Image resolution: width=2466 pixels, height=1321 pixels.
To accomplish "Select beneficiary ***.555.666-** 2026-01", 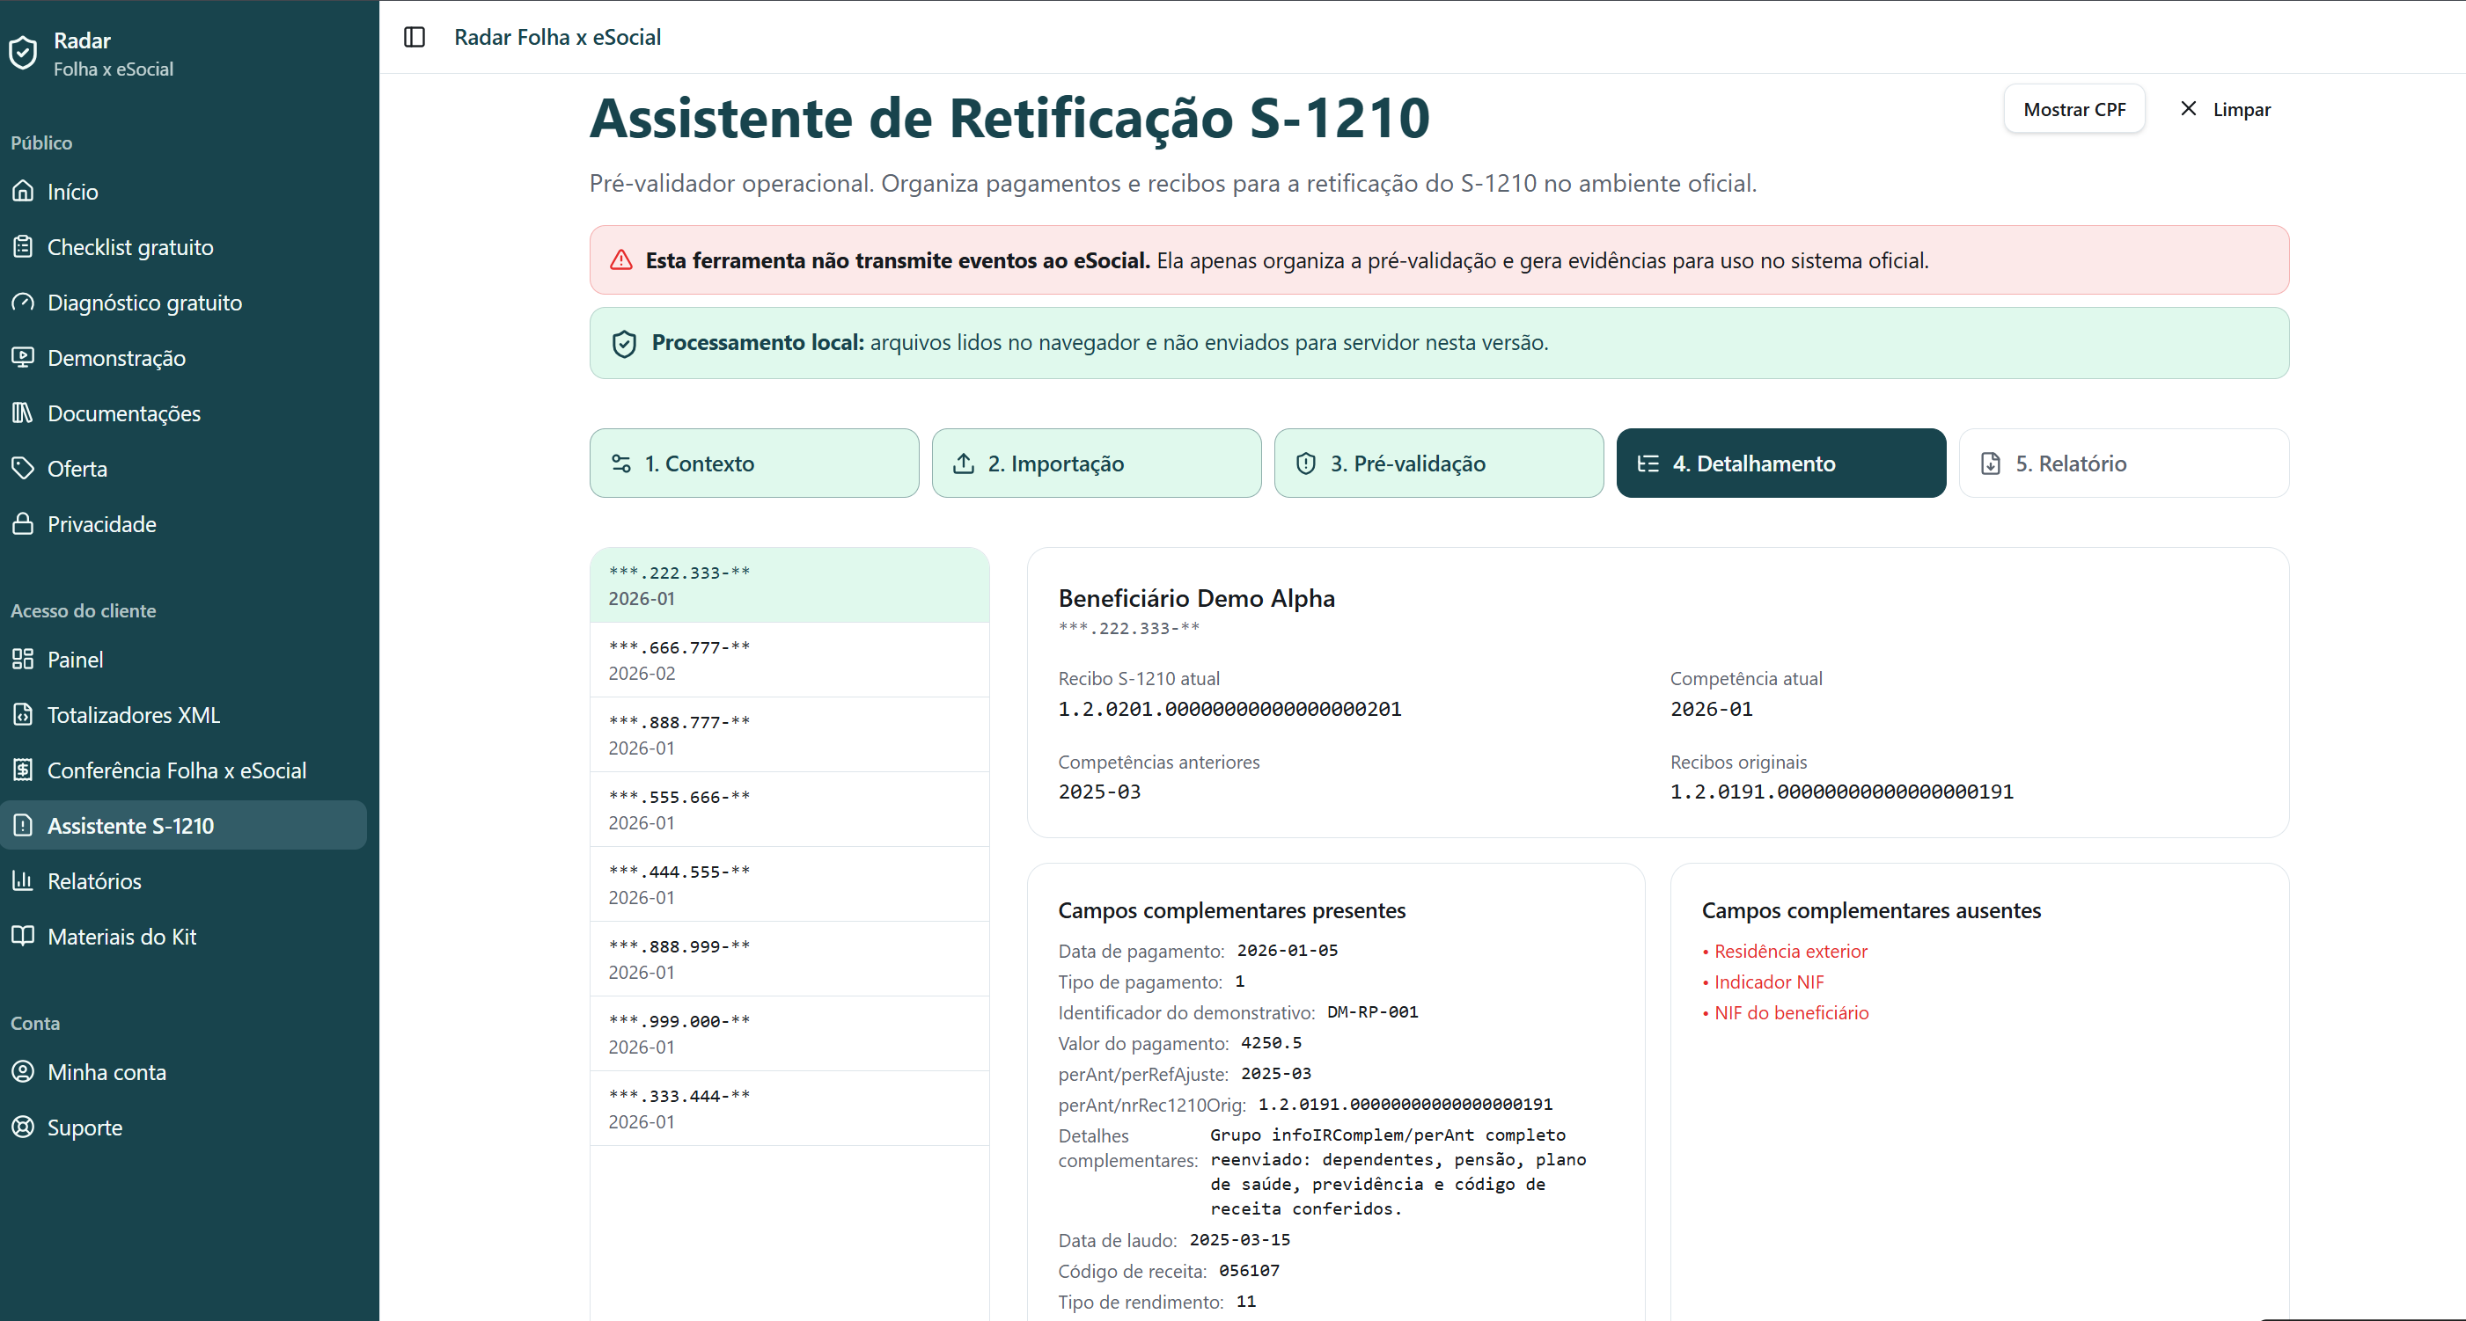I will point(789,809).
